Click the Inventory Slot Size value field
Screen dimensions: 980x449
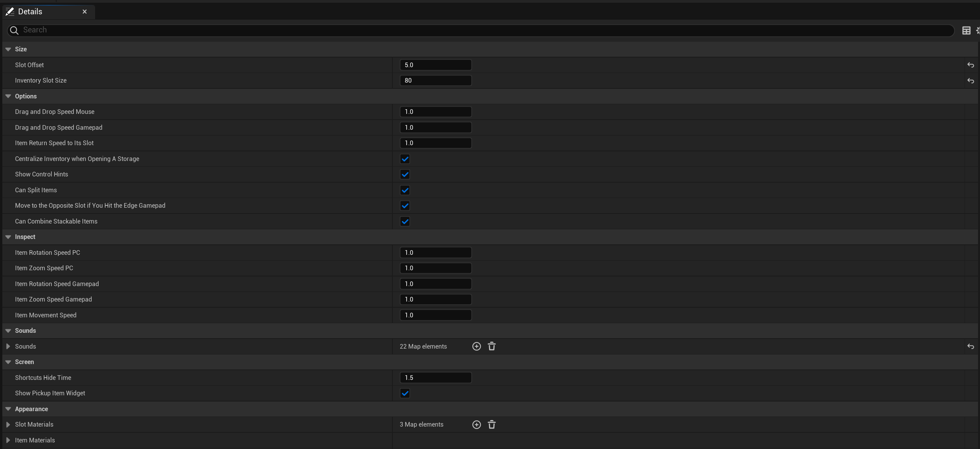[436, 81]
